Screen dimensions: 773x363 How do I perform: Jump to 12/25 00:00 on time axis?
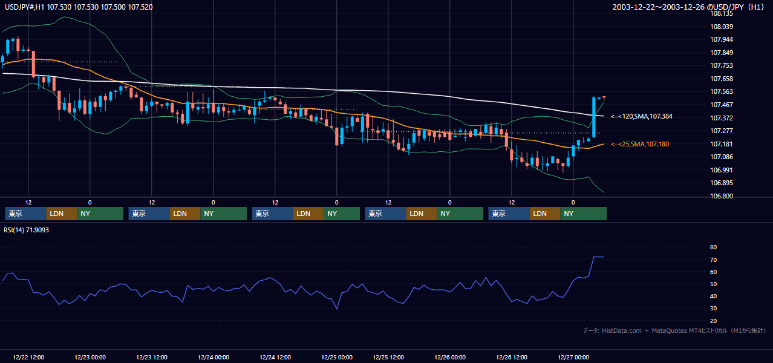point(336,357)
